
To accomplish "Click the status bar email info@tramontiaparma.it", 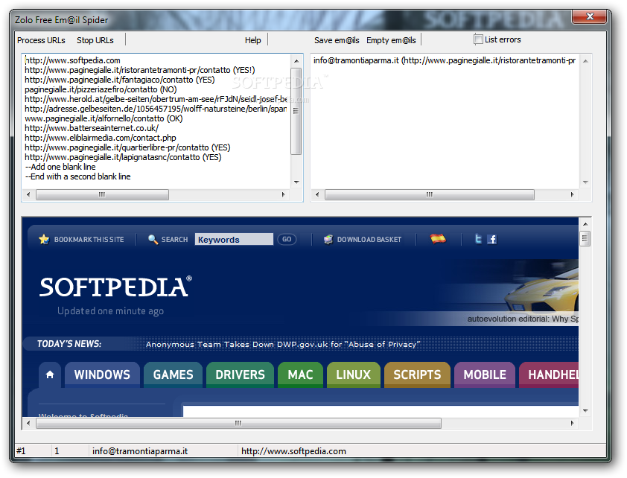I will pos(140,451).
